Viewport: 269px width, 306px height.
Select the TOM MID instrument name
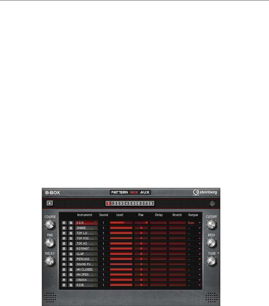(83, 238)
